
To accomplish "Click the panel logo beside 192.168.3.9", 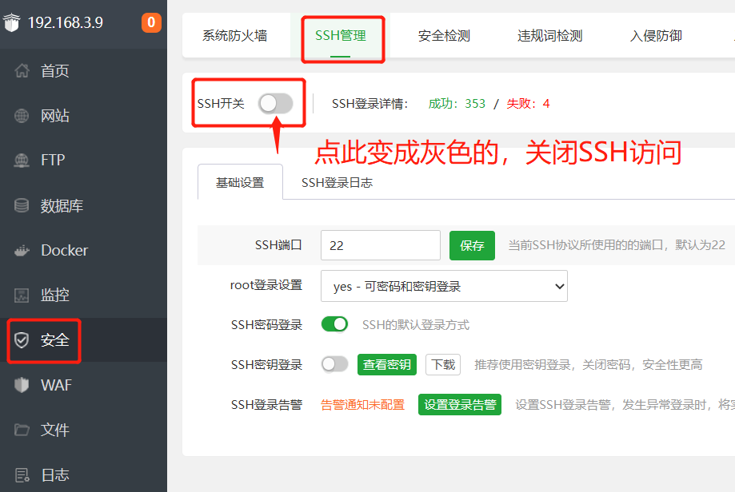I will coord(11,22).
